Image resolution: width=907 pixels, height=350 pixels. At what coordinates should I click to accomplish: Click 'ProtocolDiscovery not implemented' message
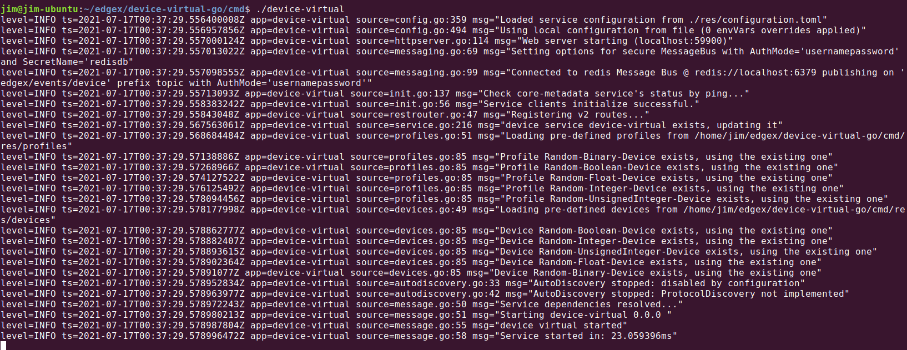coord(752,293)
